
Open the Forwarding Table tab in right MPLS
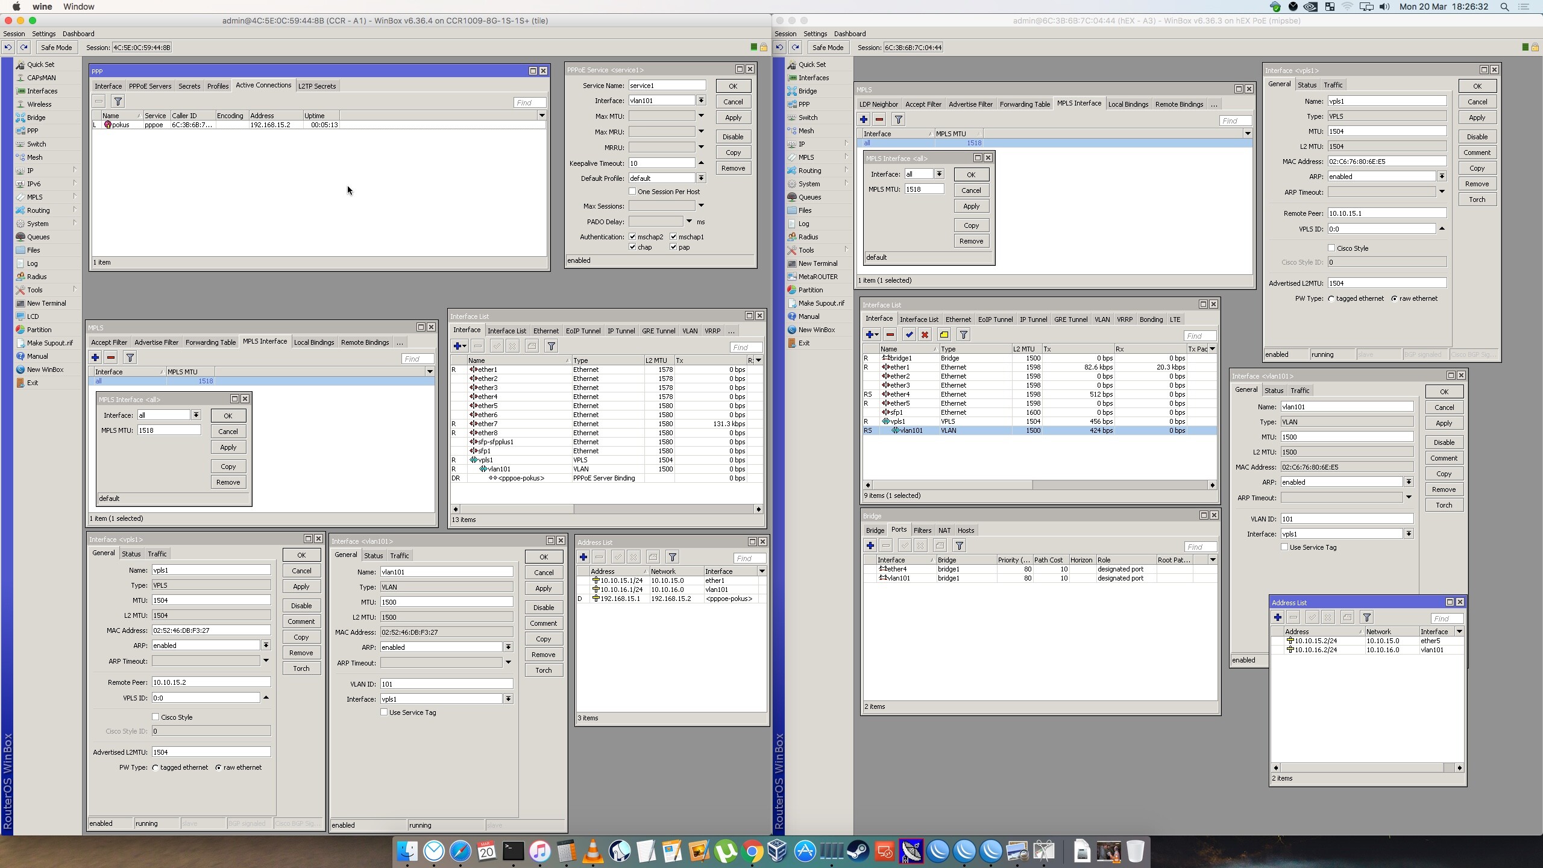[1024, 104]
